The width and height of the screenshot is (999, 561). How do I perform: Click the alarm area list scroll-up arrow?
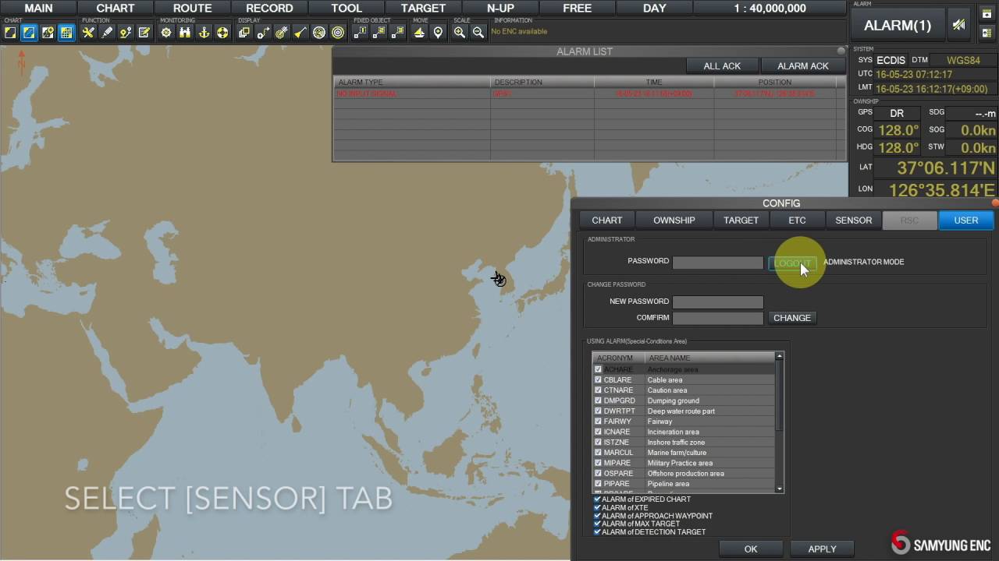(779, 357)
